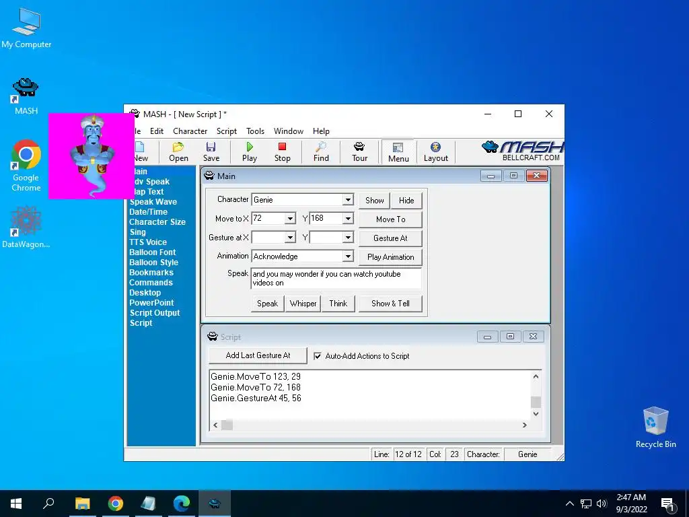
Task: Open the Layout toolbar option
Action: coord(435,152)
